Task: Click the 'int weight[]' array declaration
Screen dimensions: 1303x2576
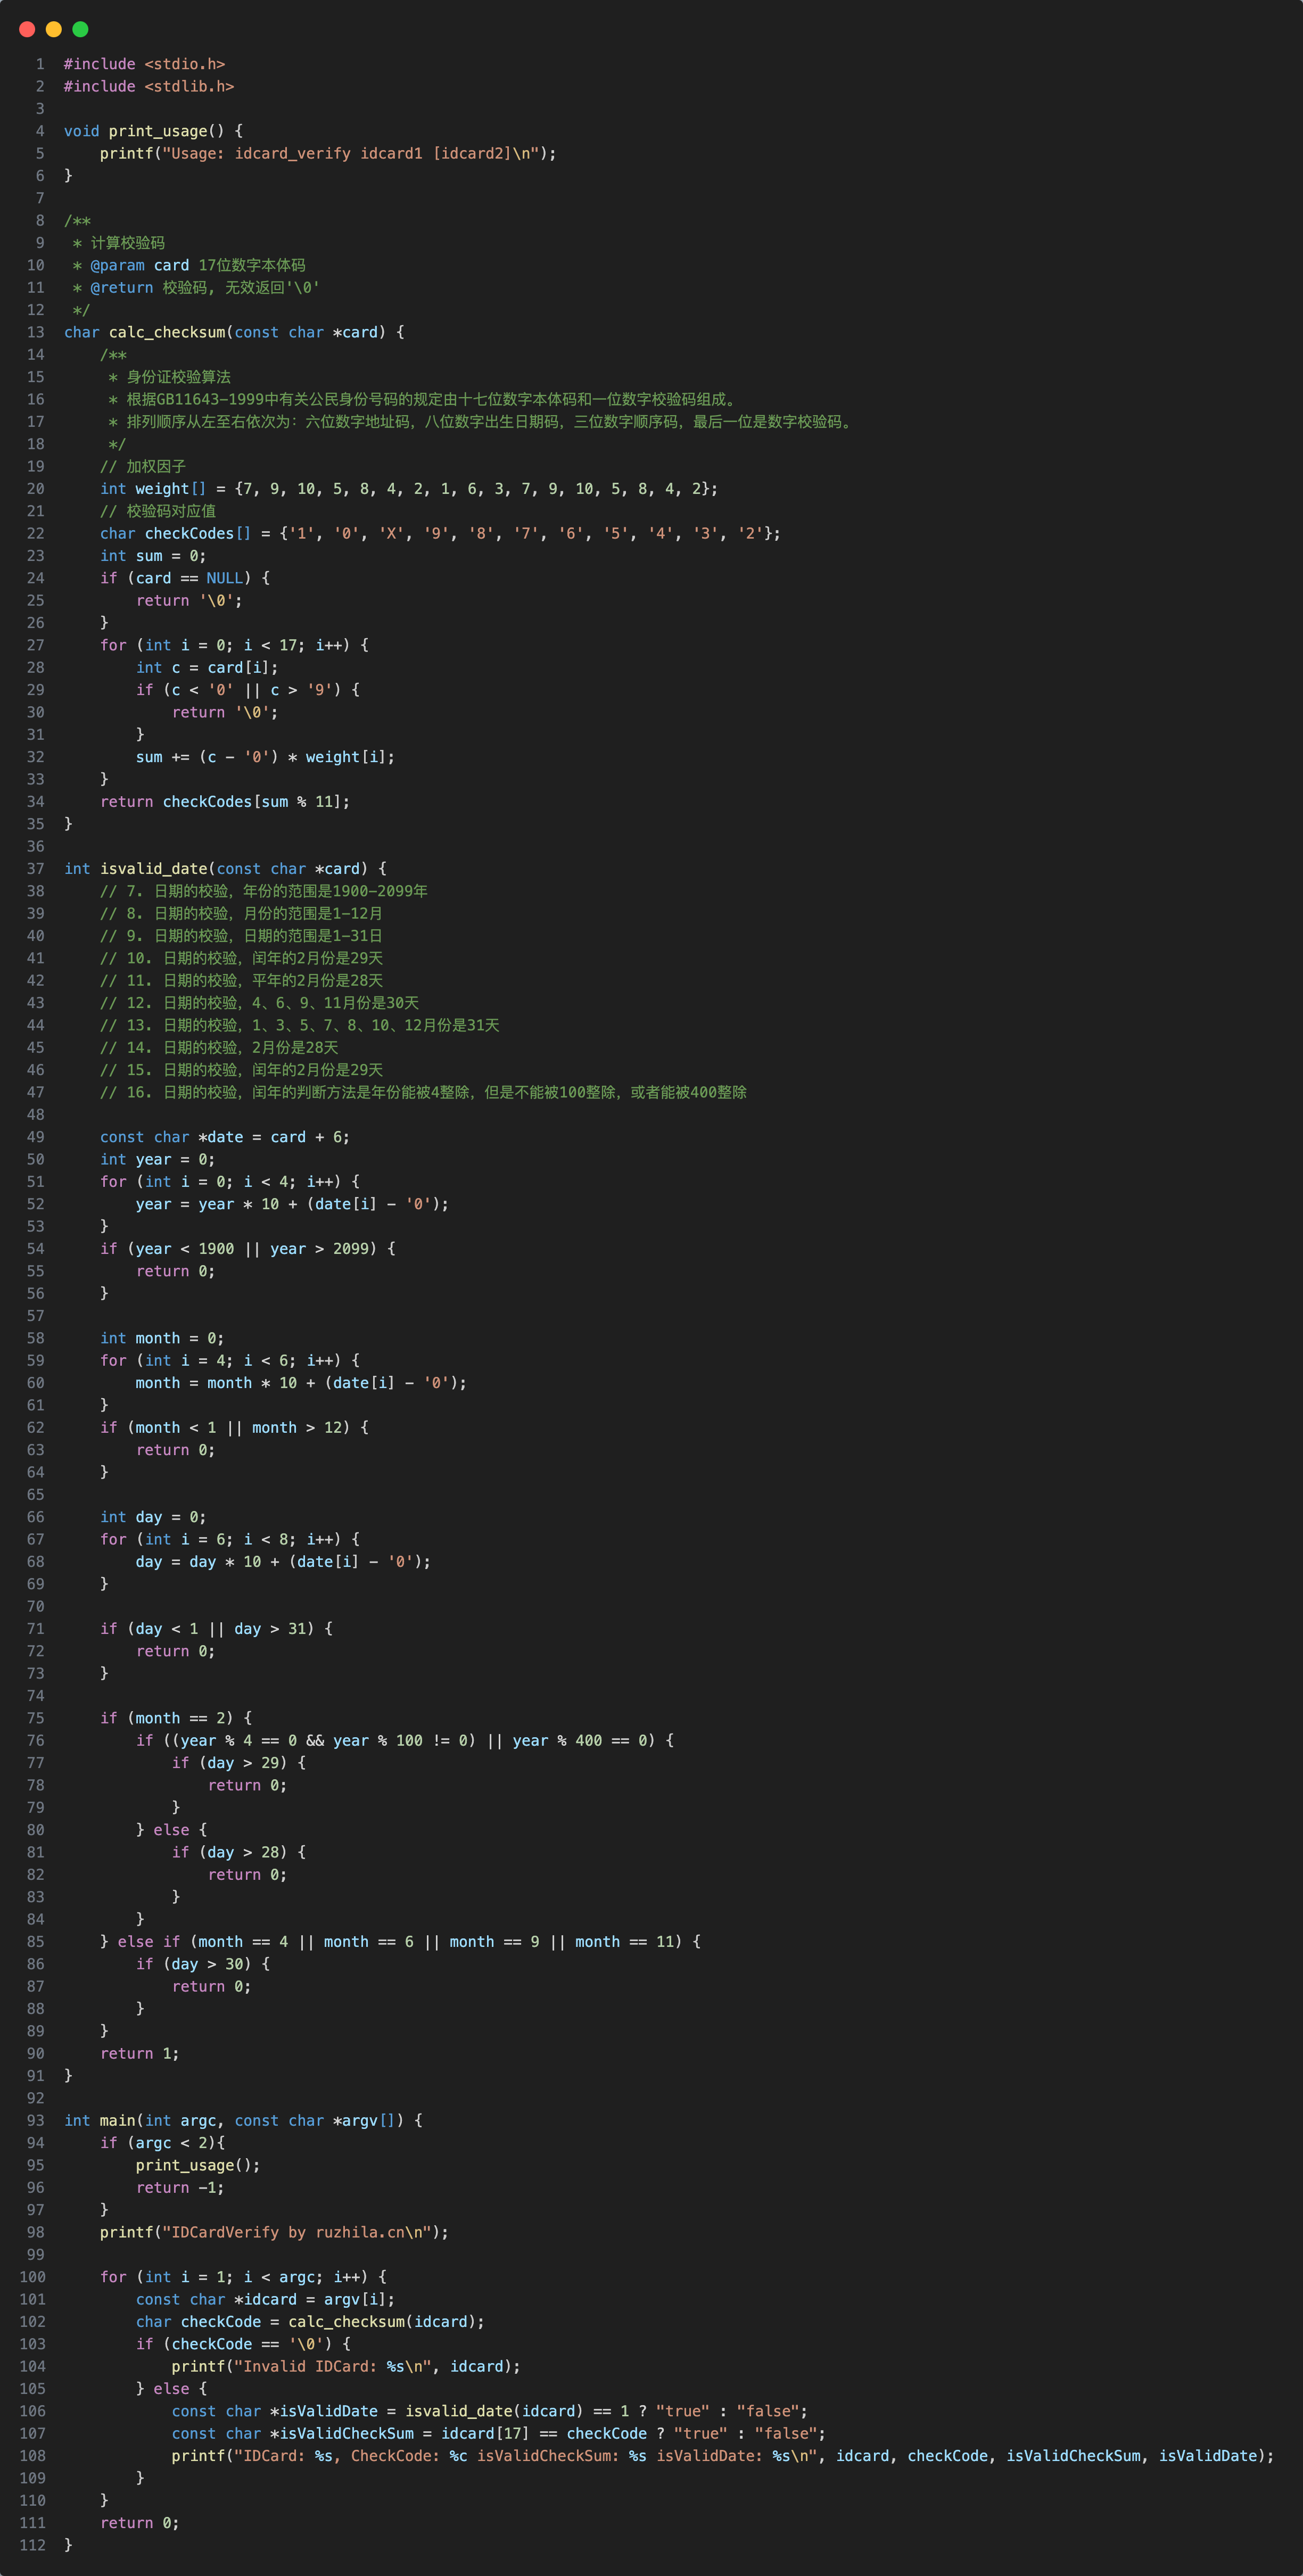Action: [409, 489]
